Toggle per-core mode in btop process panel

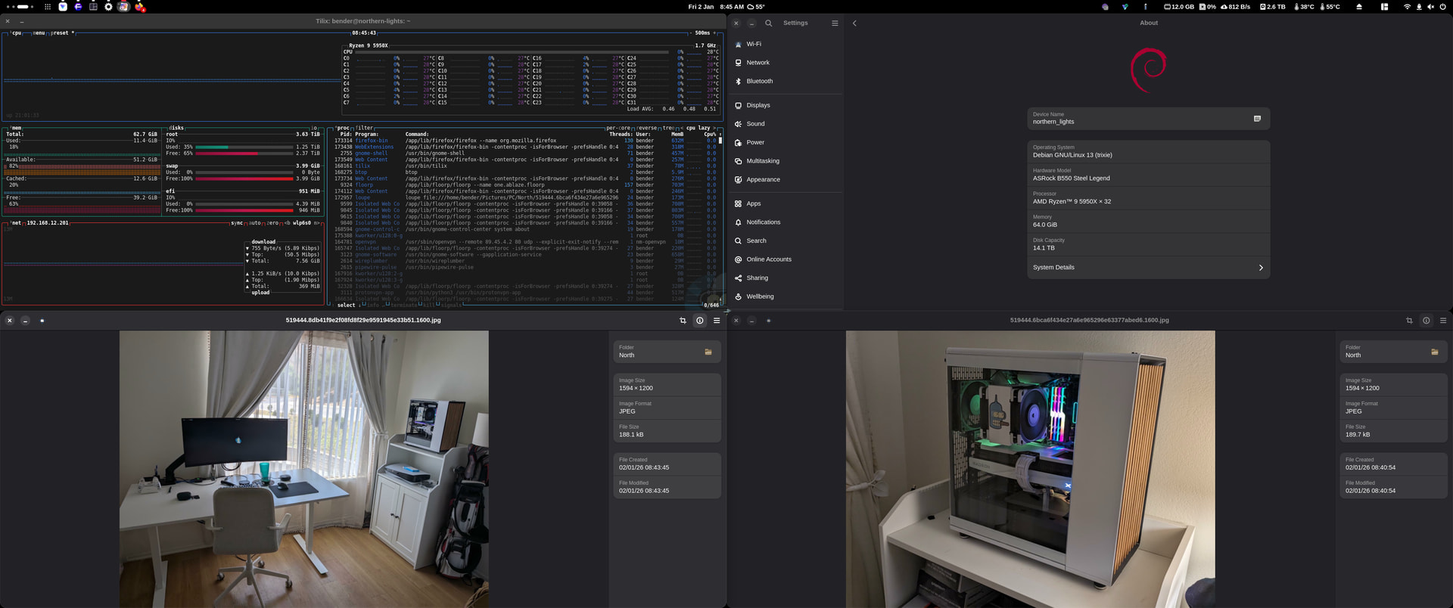point(618,128)
